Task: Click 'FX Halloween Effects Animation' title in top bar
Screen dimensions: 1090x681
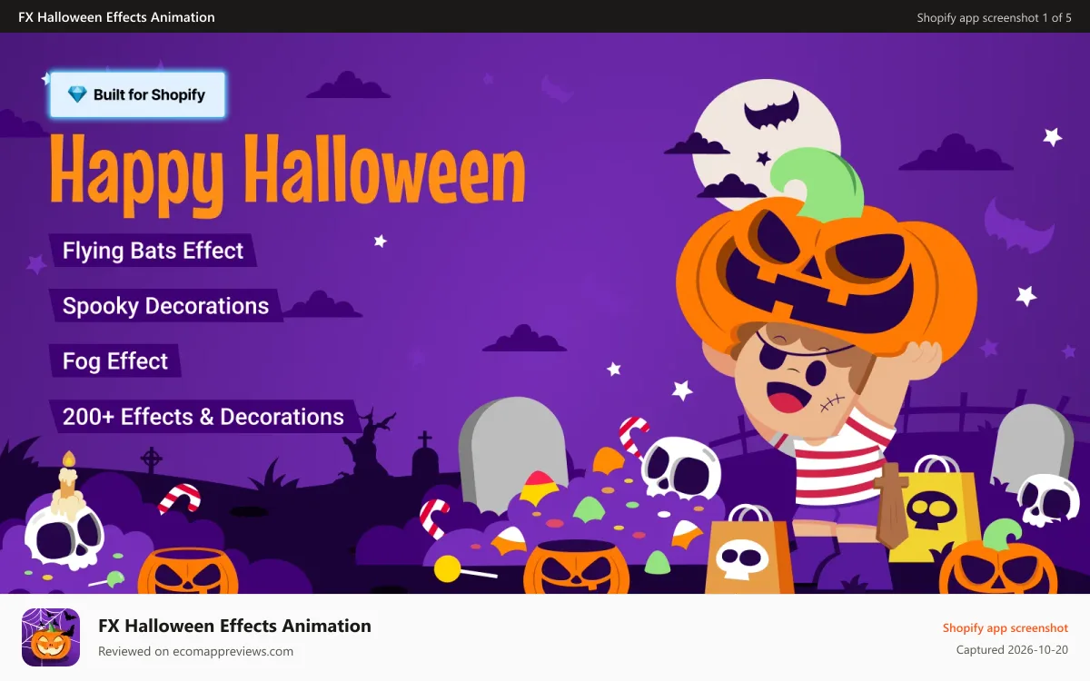Action: point(116,17)
